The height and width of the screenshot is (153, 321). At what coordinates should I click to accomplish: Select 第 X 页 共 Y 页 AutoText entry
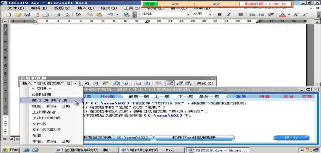tap(51, 100)
